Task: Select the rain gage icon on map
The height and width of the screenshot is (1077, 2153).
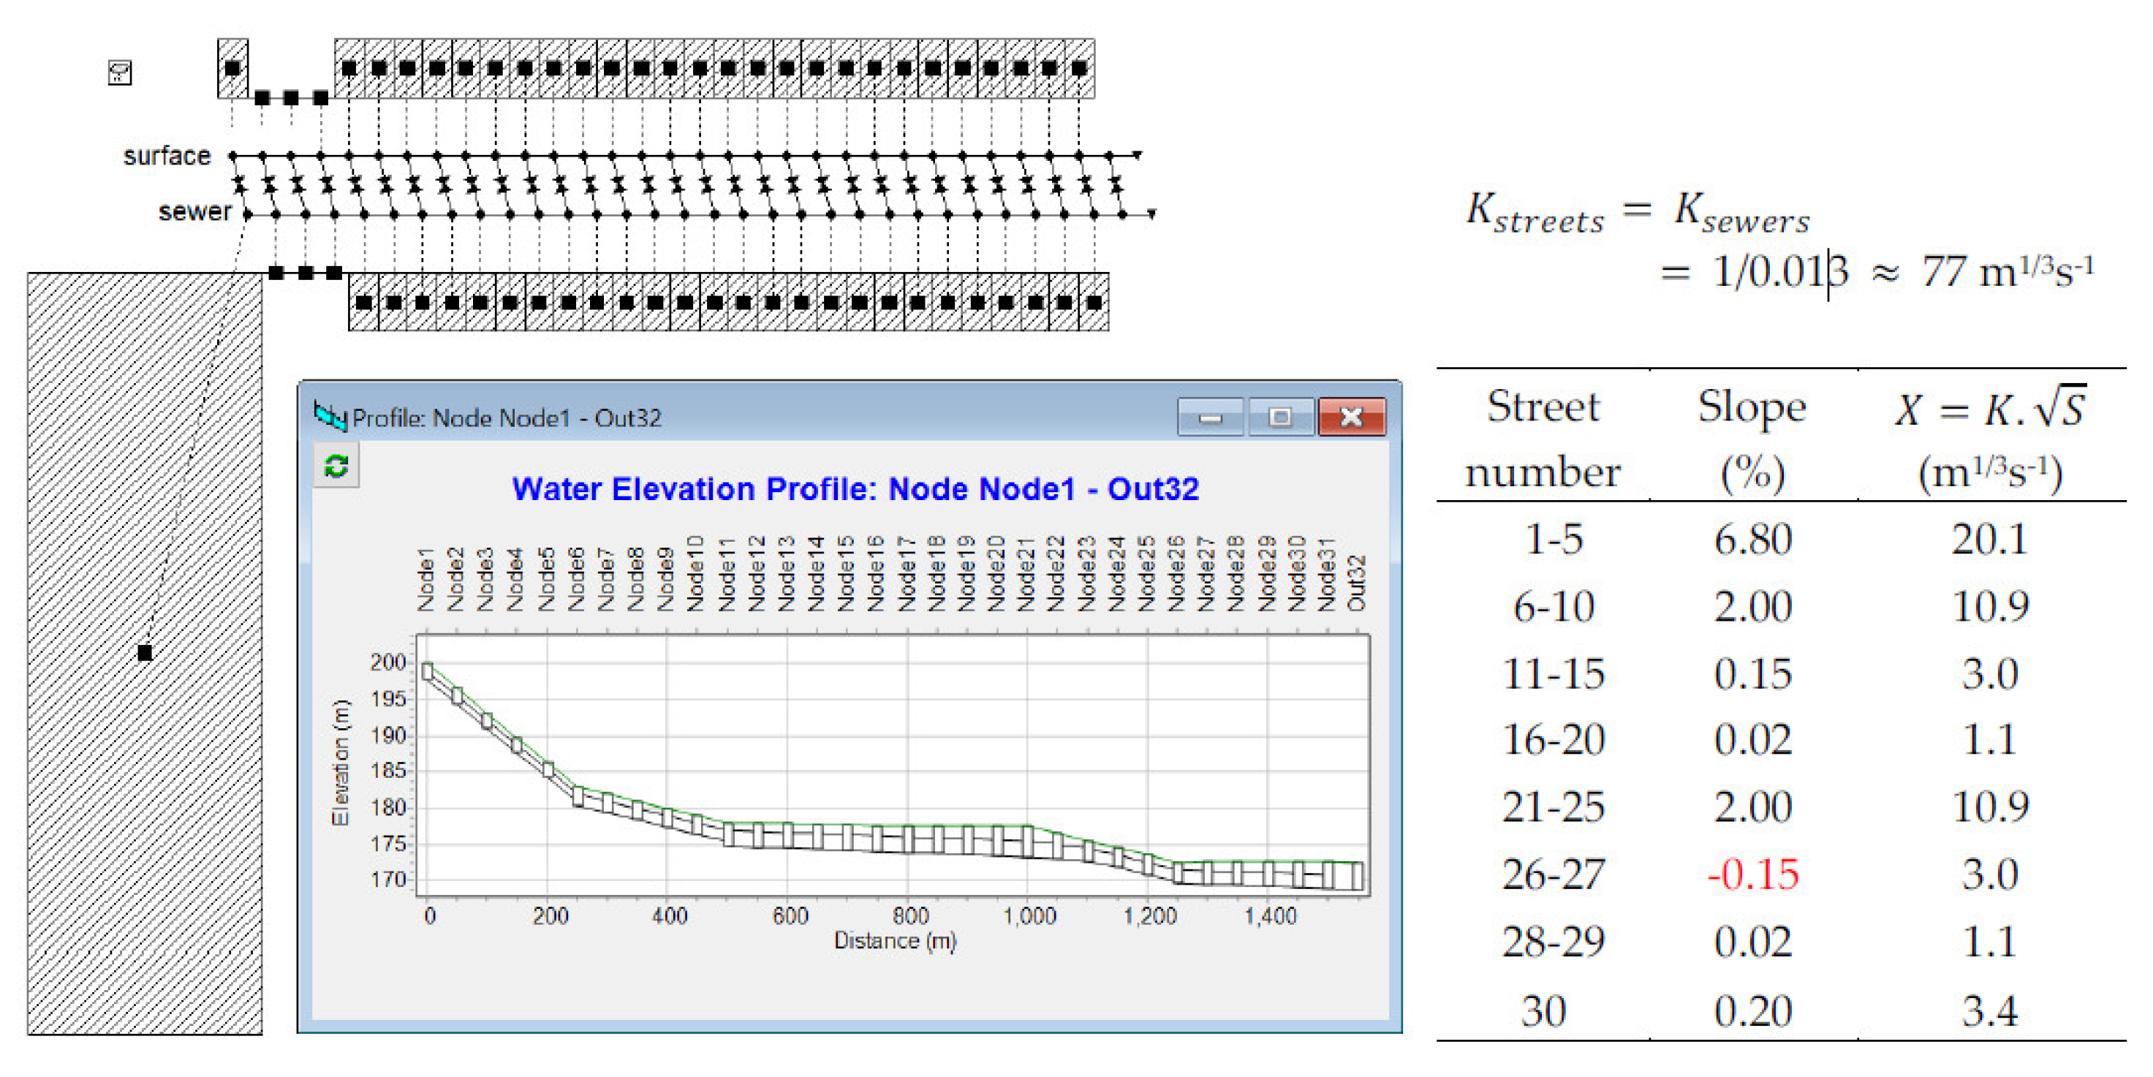Action: (121, 72)
